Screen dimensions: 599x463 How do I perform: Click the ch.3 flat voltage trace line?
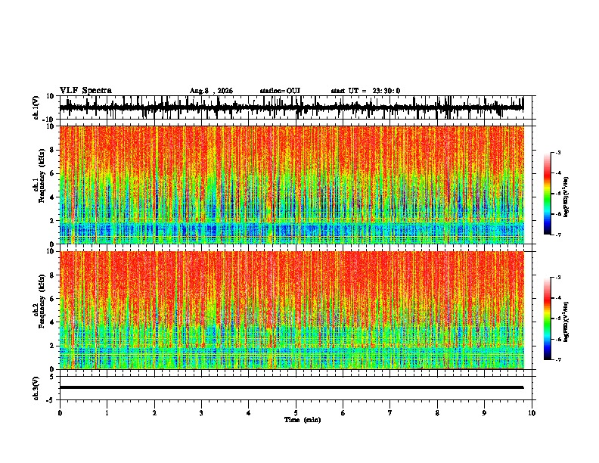[291, 387]
